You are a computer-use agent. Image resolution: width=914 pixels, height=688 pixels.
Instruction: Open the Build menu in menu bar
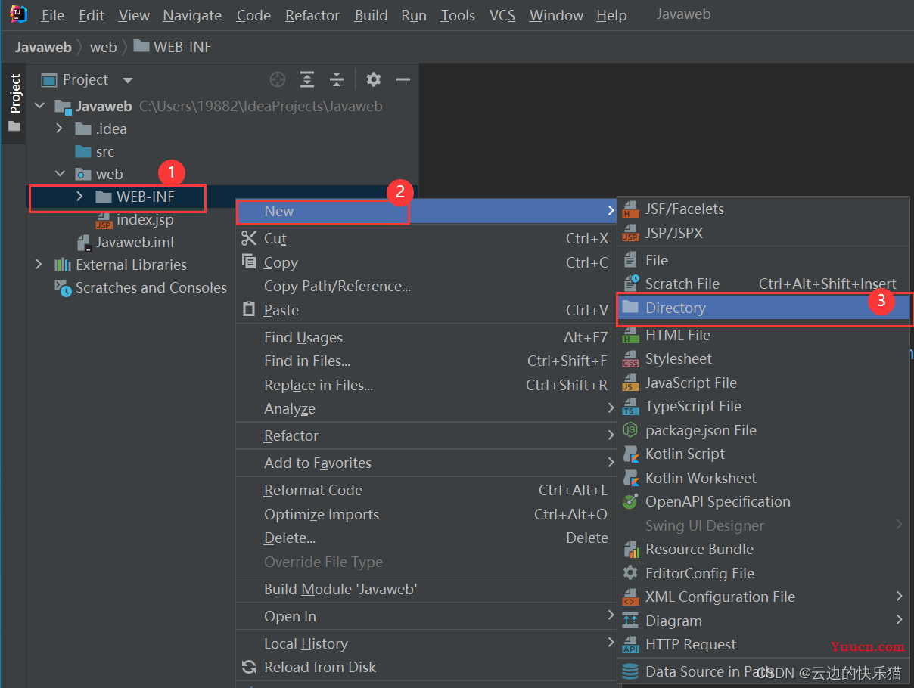(x=371, y=15)
